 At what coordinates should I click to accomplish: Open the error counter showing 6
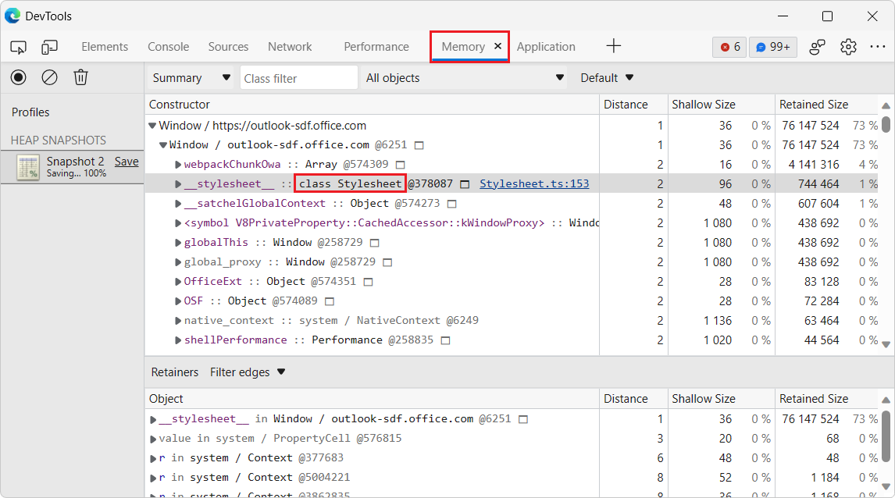pyautogui.click(x=729, y=47)
